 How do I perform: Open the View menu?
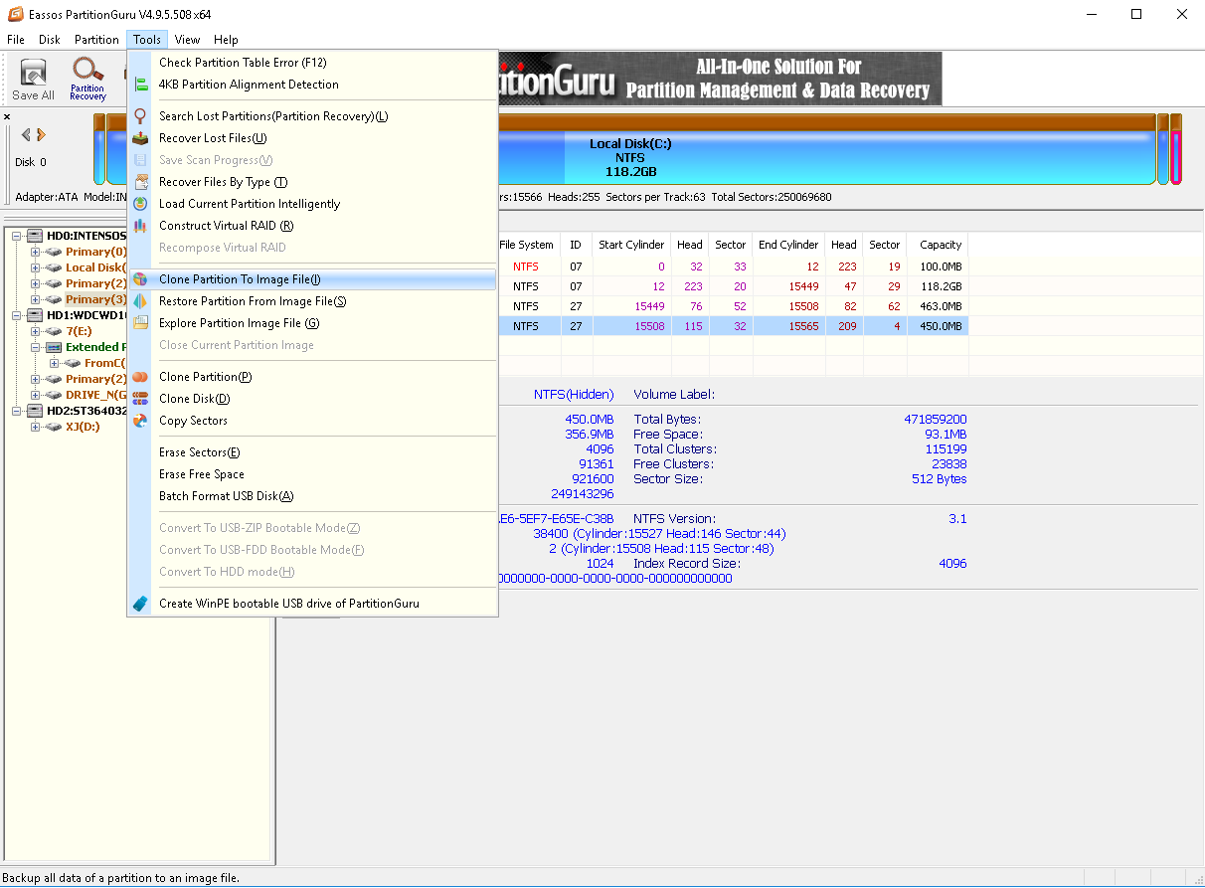187,40
